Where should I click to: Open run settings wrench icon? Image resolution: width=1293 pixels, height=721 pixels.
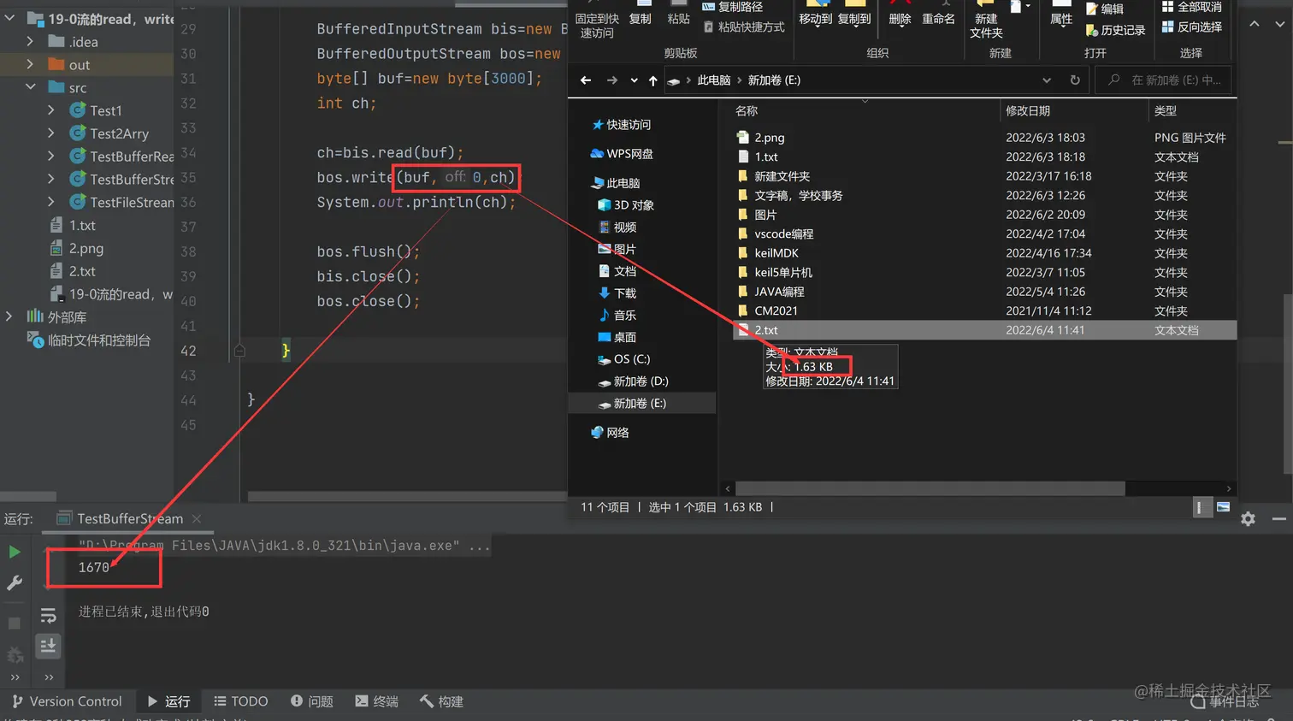click(x=15, y=583)
